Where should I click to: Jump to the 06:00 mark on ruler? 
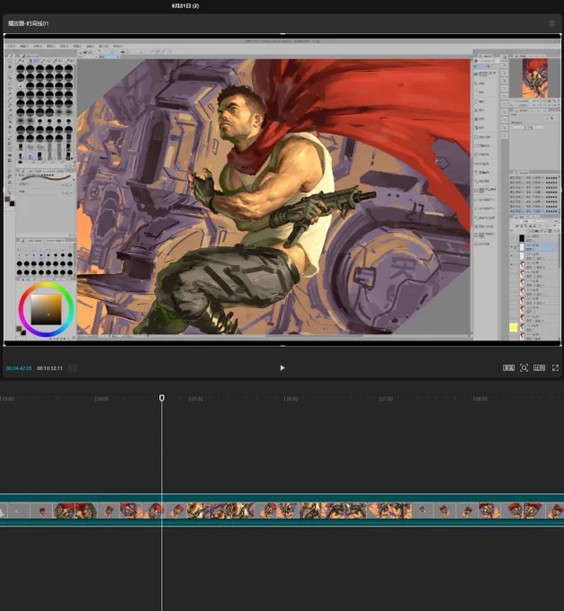291,399
